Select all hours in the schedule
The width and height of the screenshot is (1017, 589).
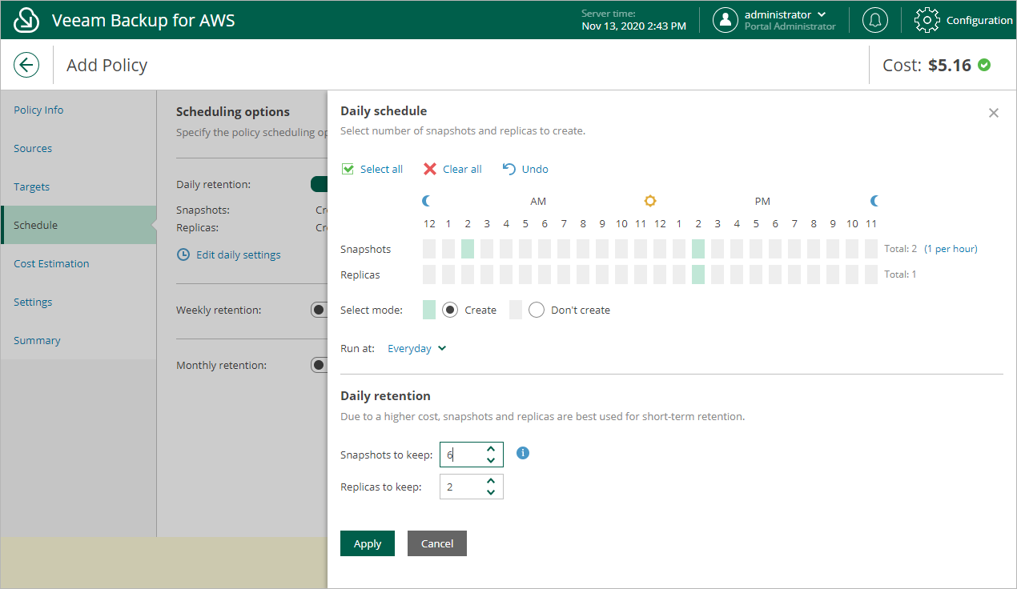tap(372, 169)
